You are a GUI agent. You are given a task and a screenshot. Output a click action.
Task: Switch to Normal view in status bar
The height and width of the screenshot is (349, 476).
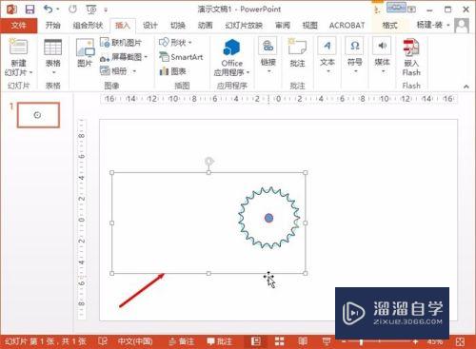pos(256,341)
